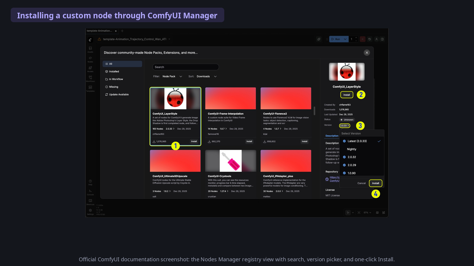Select the ComfyUI_IPAdapter_plus pack thumbnail

286,161
